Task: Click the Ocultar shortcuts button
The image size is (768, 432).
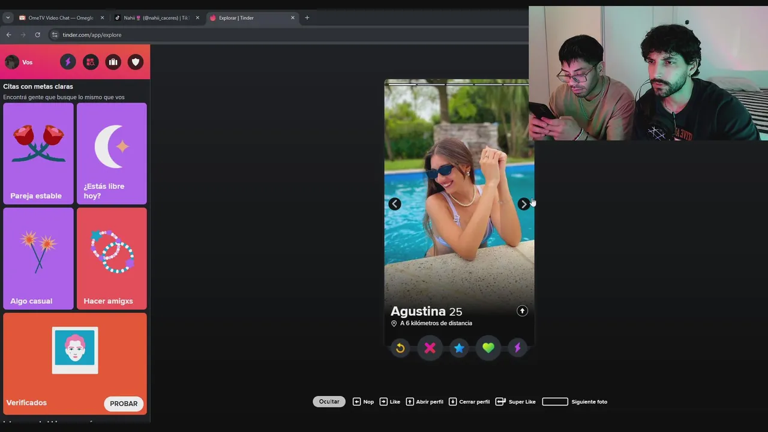Action: 329,401
